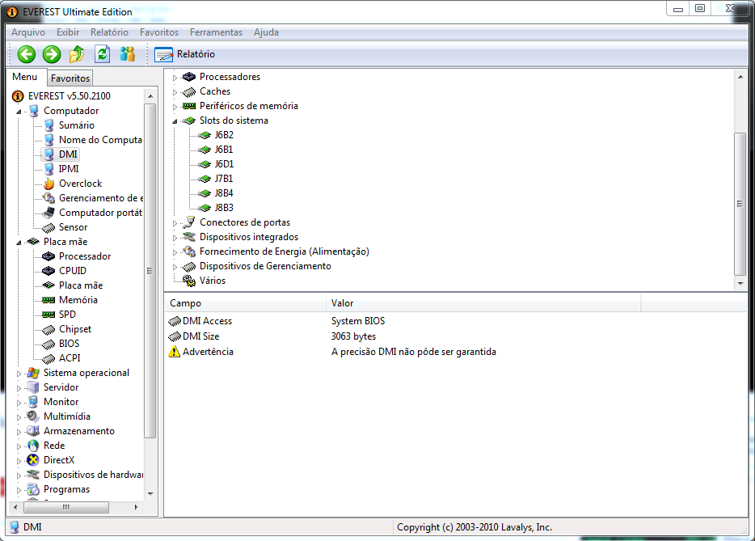
Task: Click the Refresh toolbar icon
Action: pyautogui.click(x=102, y=54)
